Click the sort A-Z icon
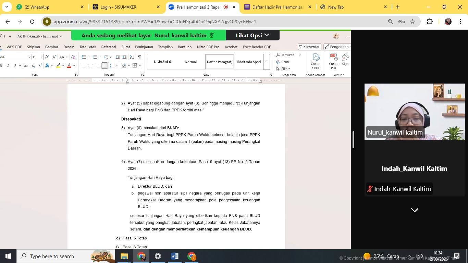Image resolution: width=468 pixels, height=263 pixels. coord(132,57)
